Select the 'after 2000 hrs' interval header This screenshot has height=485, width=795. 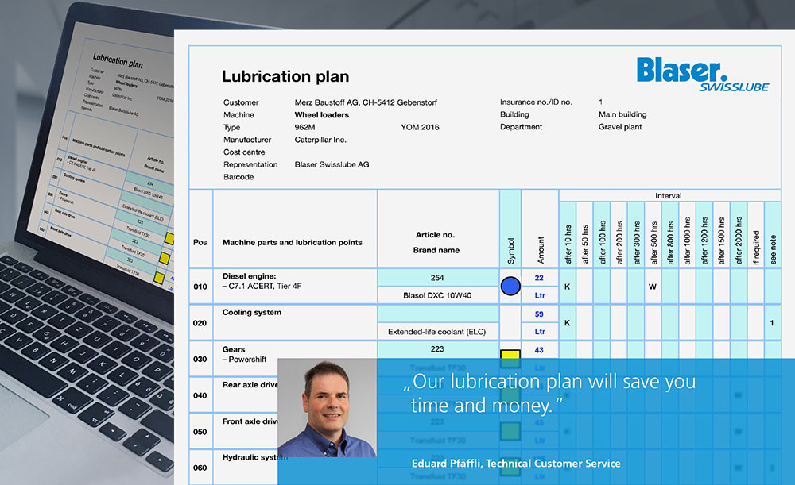pyautogui.click(x=739, y=241)
